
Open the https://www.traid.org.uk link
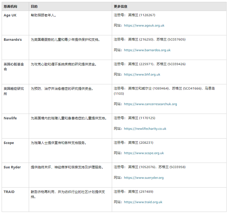point(143,202)
